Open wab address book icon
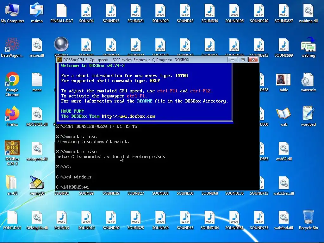This screenshot has height=243, width=324. (x=284, y=114)
